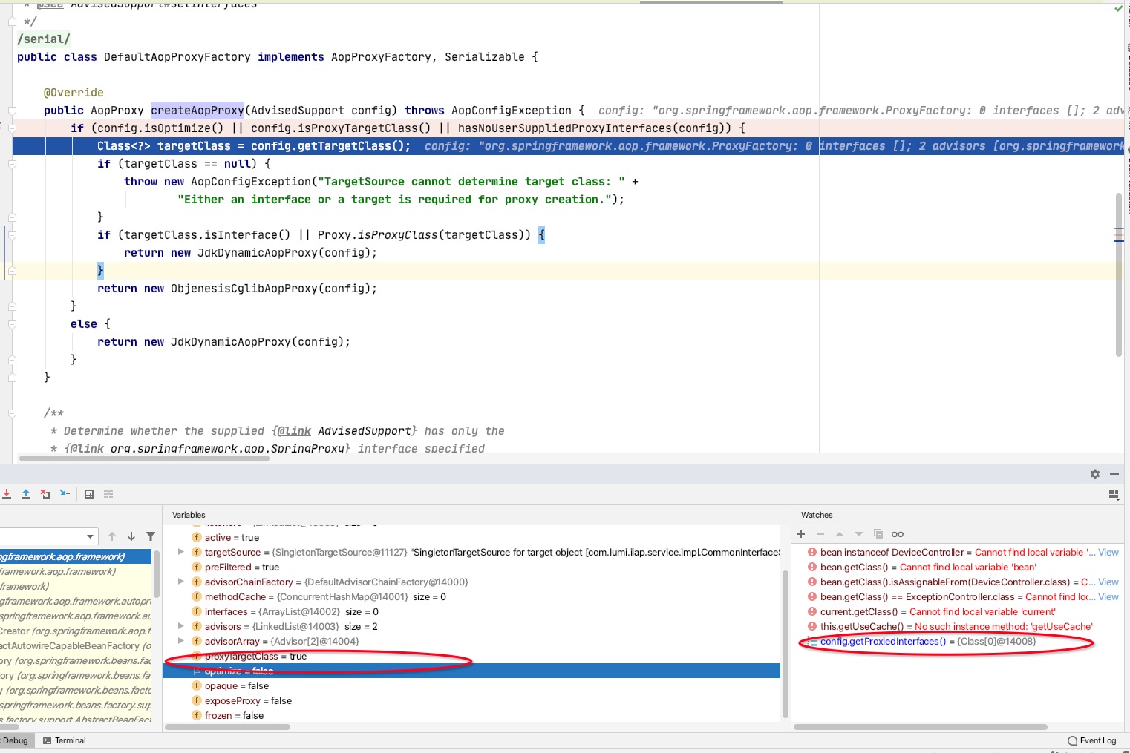Select the highlighted top stack frame (aop.framework)
Viewport: 1130px width, 753px height.
[x=76, y=556]
